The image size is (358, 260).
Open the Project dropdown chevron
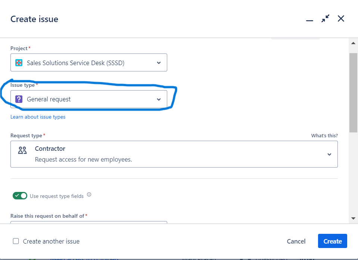pos(159,63)
